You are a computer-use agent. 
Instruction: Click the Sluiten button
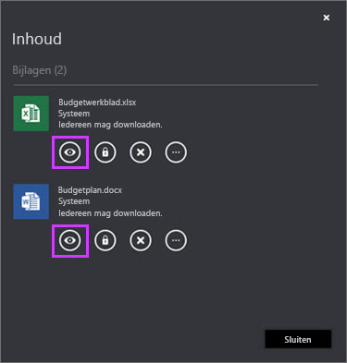click(x=298, y=339)
